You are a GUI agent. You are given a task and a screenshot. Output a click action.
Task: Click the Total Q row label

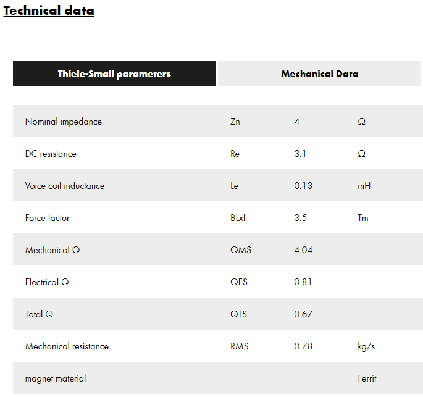point(39,314)
